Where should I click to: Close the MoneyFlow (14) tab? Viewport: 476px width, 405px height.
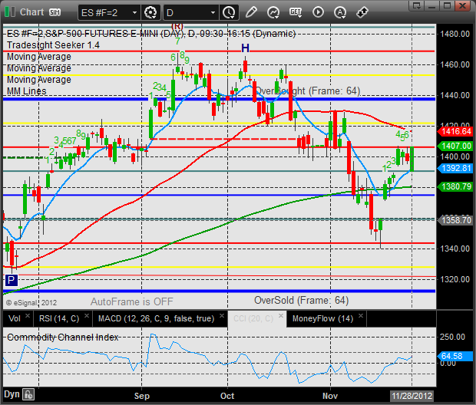tap(361, 315)
